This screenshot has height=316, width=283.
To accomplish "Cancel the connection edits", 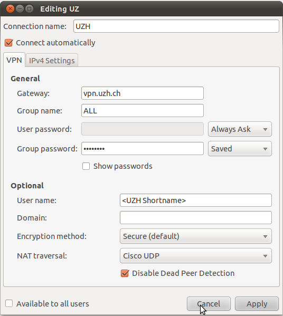I will [209, 304].
